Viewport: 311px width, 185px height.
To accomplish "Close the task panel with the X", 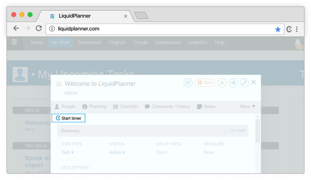I will [253, 82].
